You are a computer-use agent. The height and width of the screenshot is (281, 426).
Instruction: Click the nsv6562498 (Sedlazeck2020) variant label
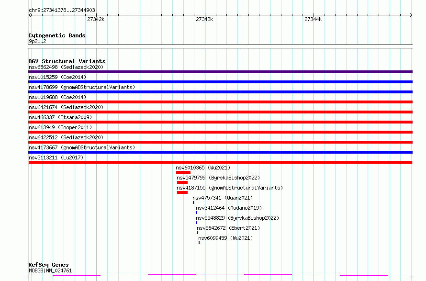pyautogui.click(x=66, y=67)
